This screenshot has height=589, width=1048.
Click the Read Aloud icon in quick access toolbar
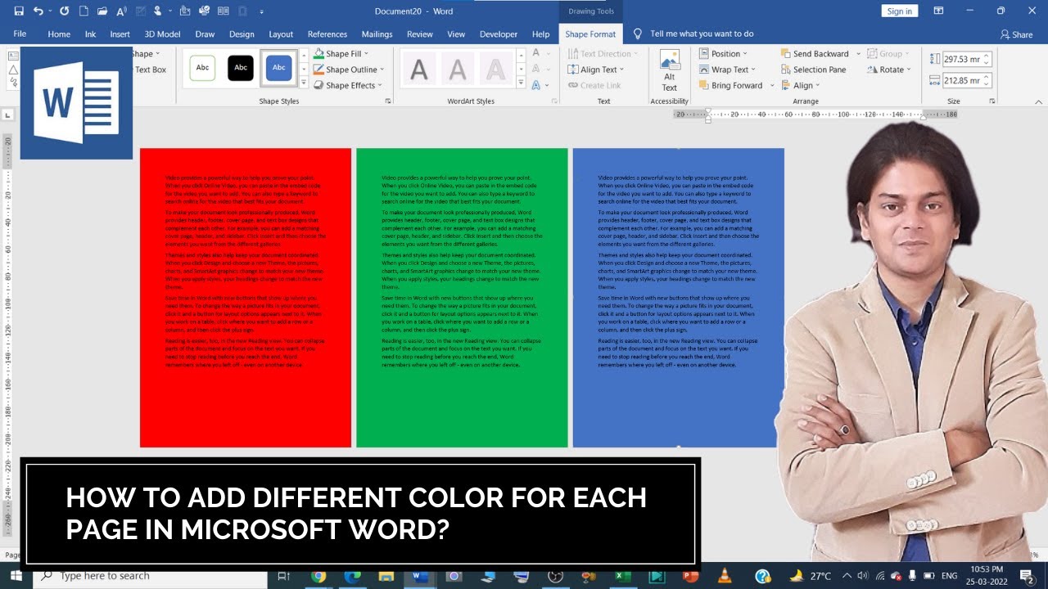(122, 11)
